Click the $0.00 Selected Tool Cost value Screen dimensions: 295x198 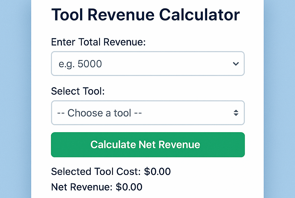pyautogui.click(x=157, y=172)
